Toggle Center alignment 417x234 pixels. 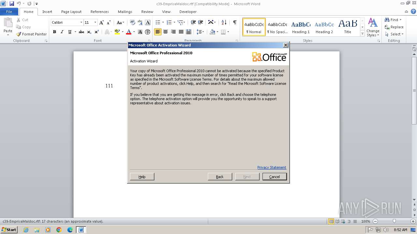(165, 32)
